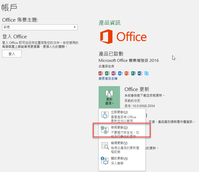Click the icon above 更新選項 label
Screen dimensions: 199x172
tap(109, 93)
